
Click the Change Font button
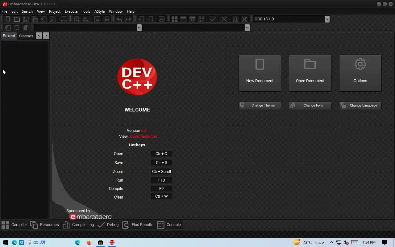pyautogui.click(x=310, y=106)
